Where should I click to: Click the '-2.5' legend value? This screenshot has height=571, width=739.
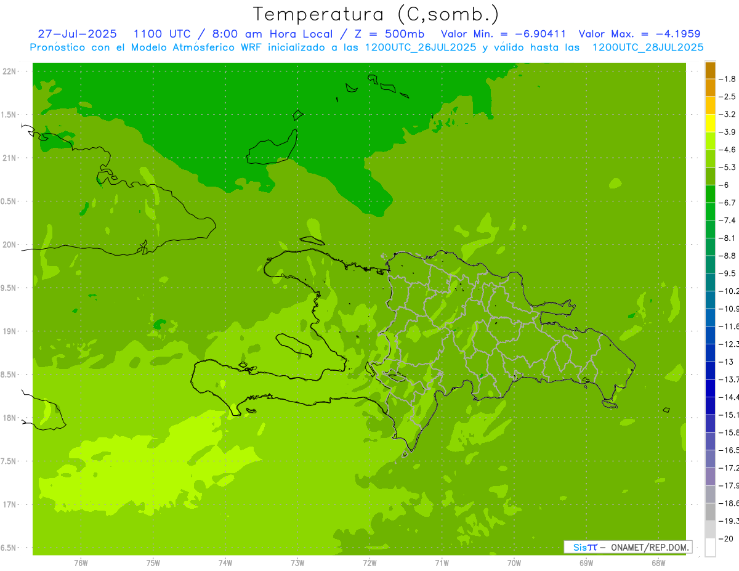tap(727, 97)
